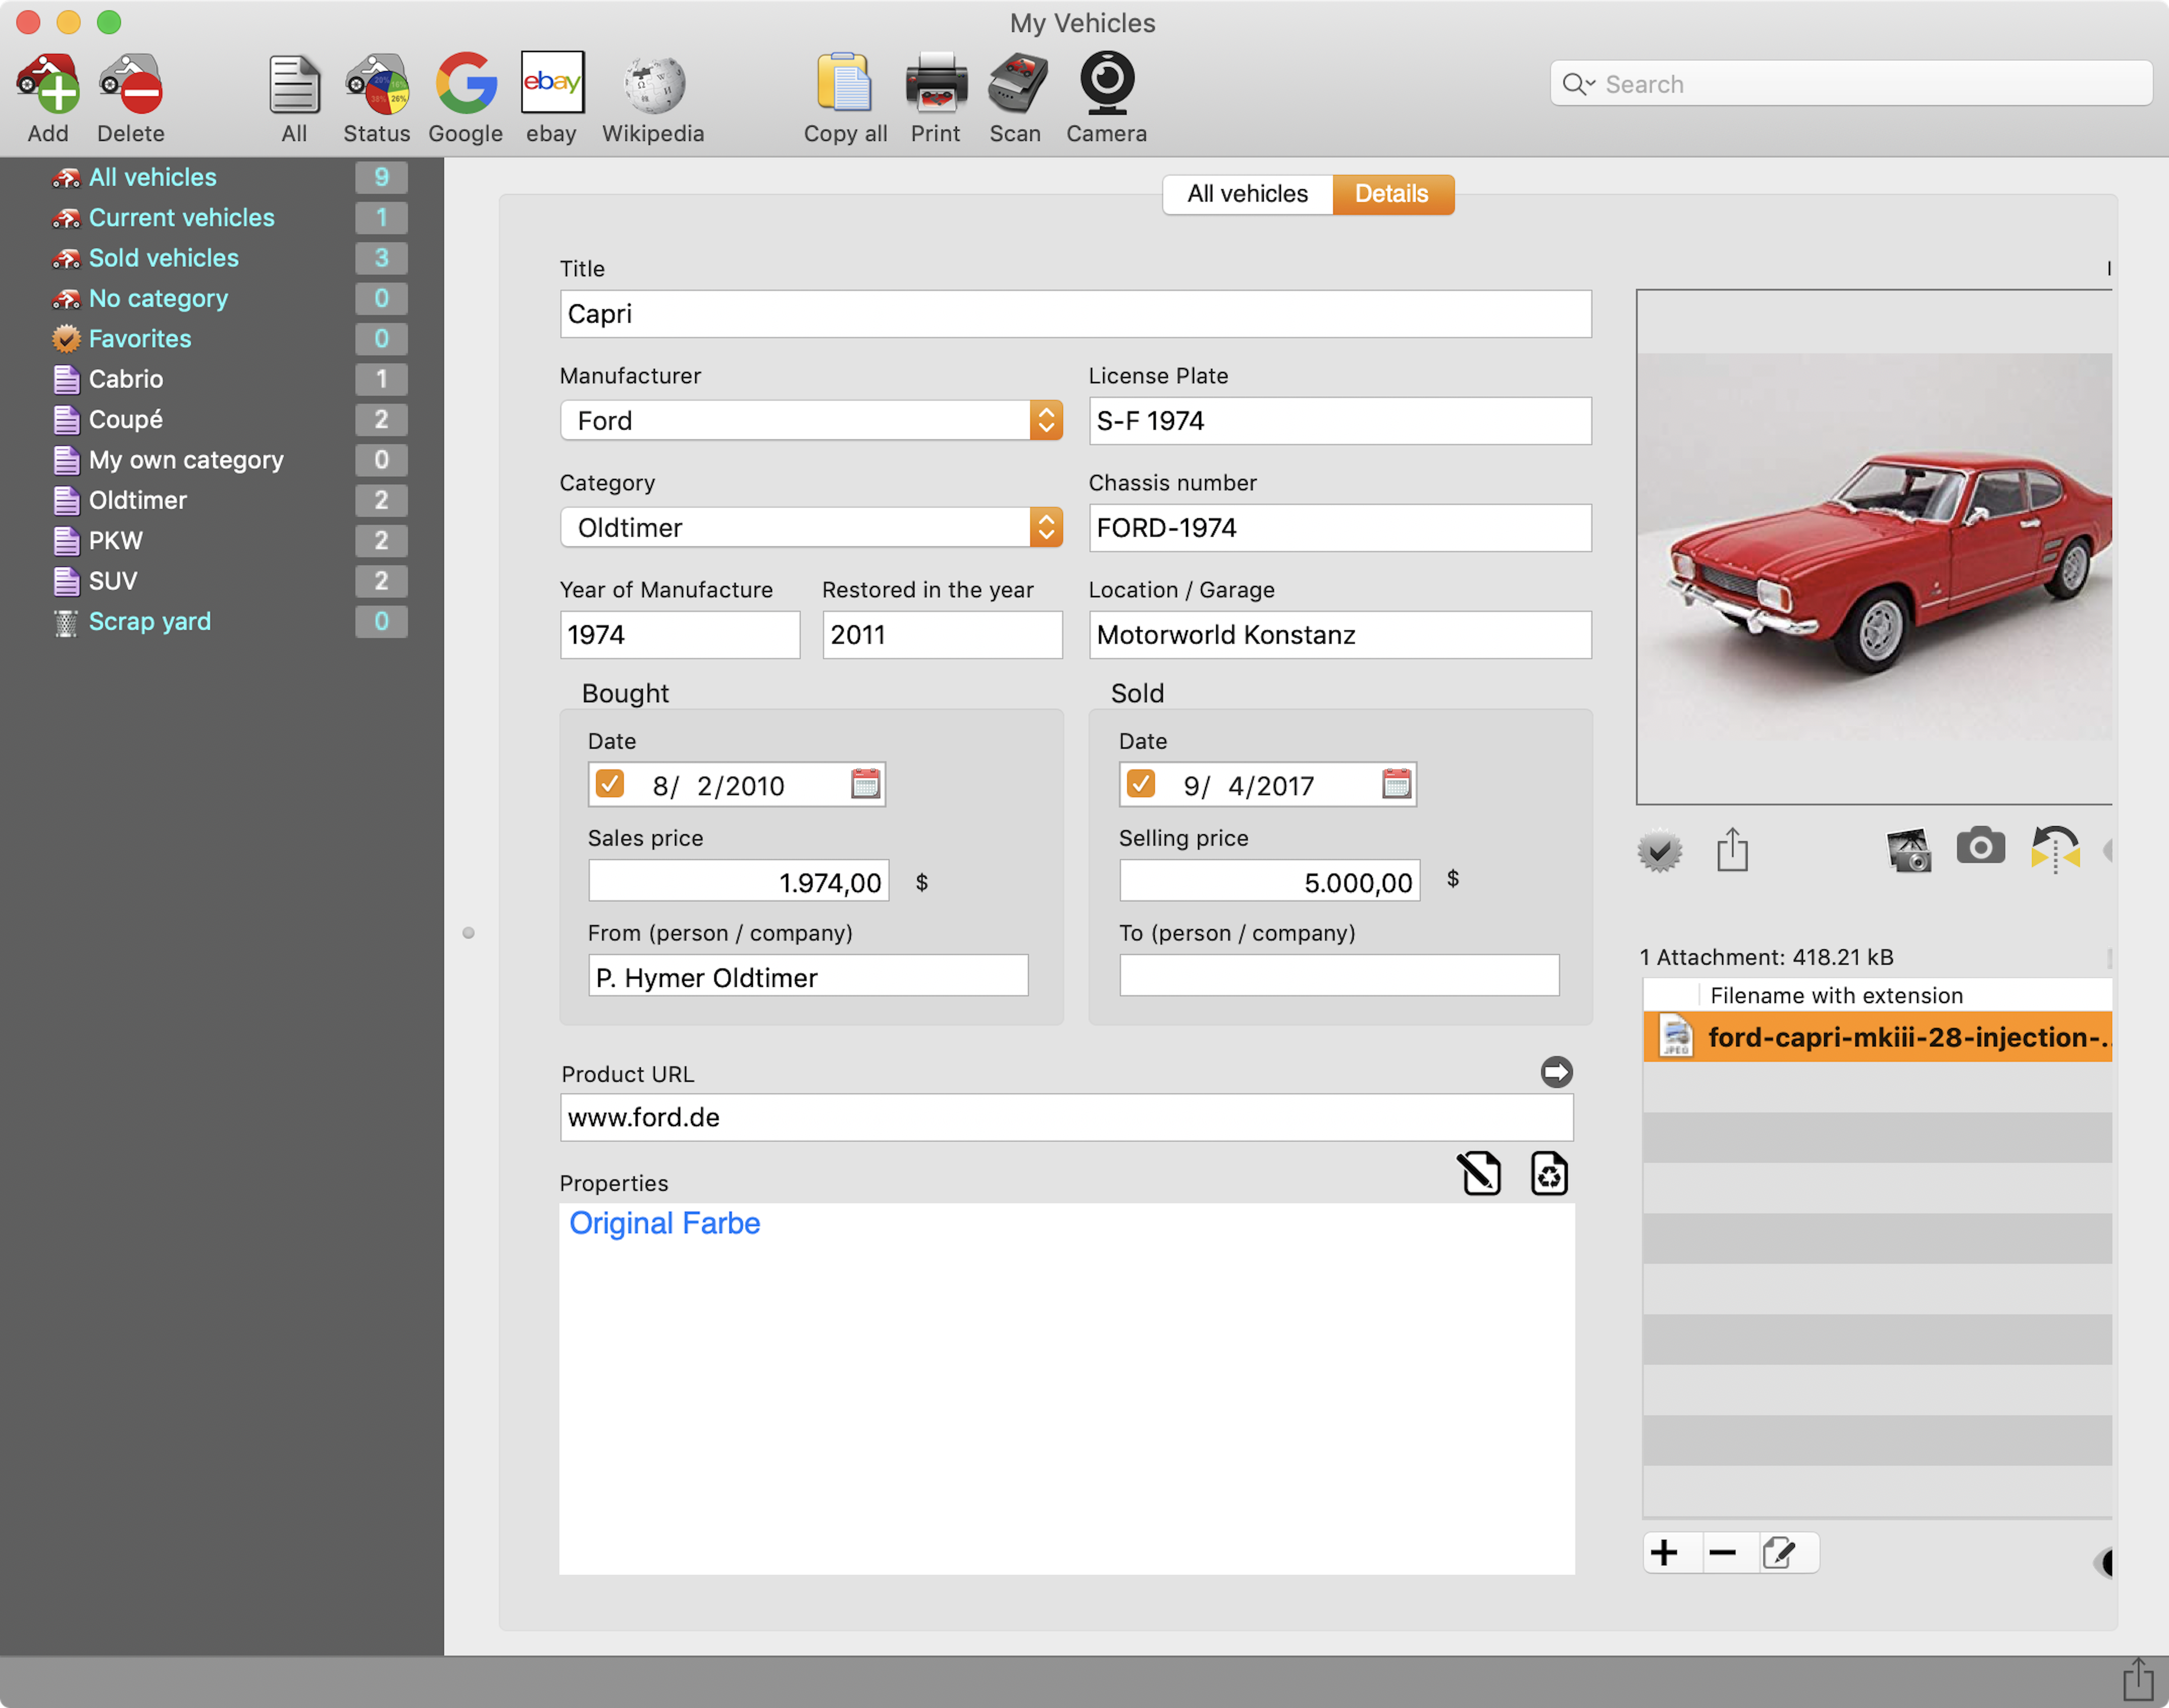The width and height of the screenshot is (2169, 1708).
Task: Show all entries with the All toolbar icon
Action: pyautogui.click(x=294, y=83)
